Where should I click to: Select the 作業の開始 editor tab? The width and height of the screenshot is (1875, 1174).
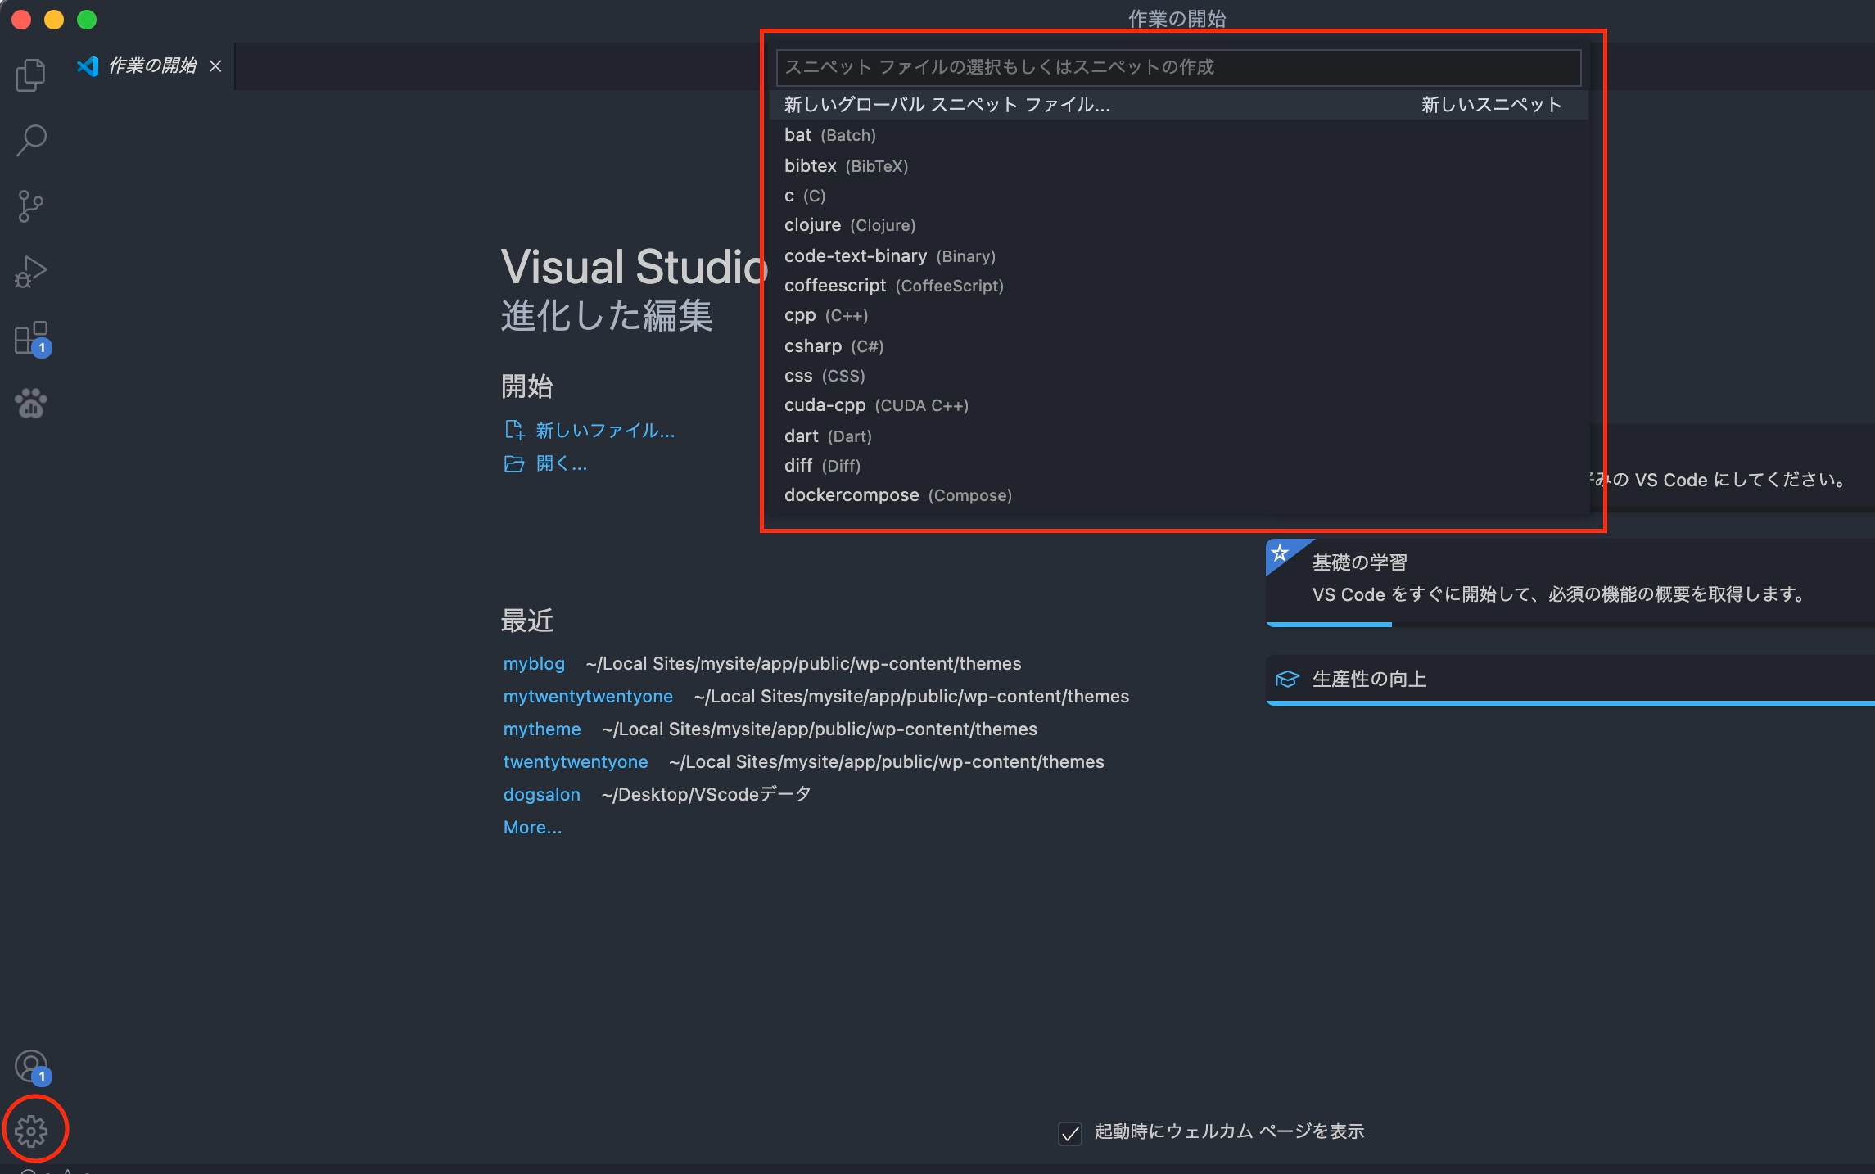tap(151, 65)
